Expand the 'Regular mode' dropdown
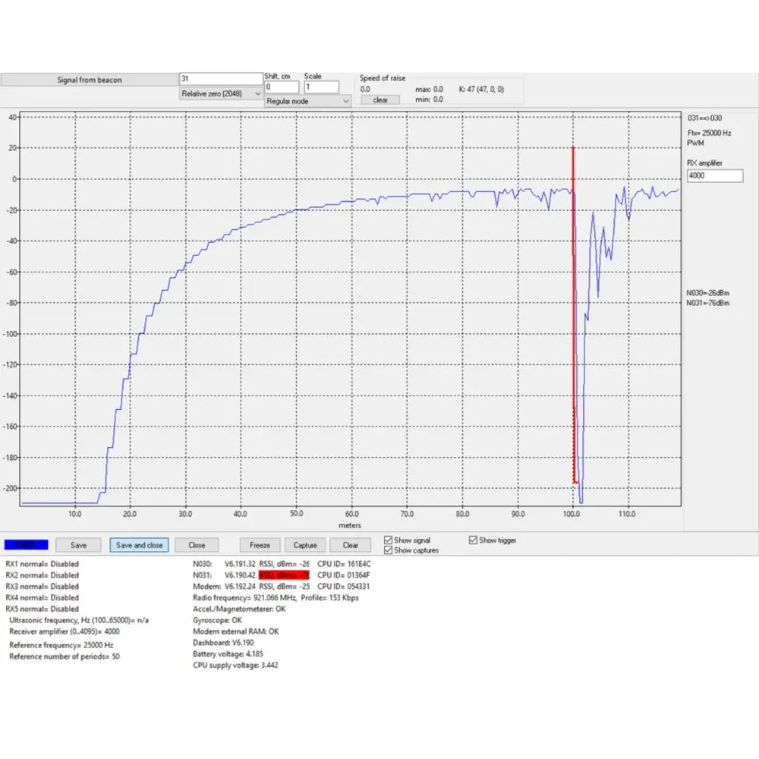759x759 pixels. [x=307, y=101]
